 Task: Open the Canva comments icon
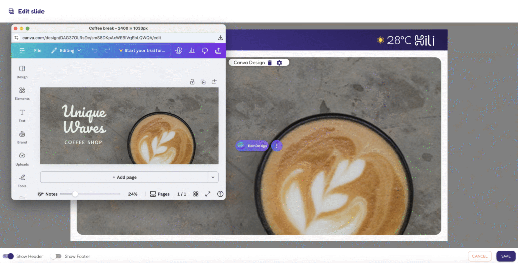click(205, 50)
